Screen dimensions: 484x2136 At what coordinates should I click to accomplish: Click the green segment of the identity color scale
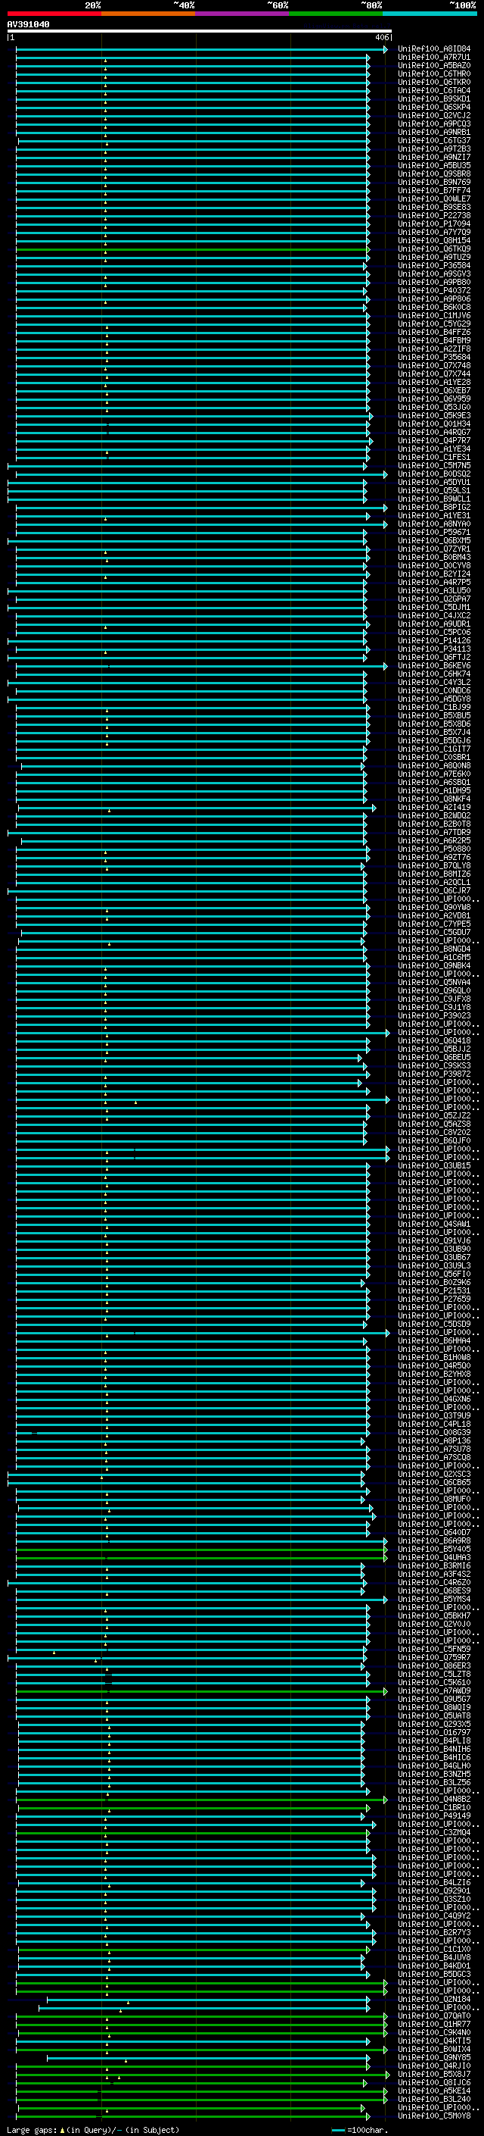(x=336, y=14)
